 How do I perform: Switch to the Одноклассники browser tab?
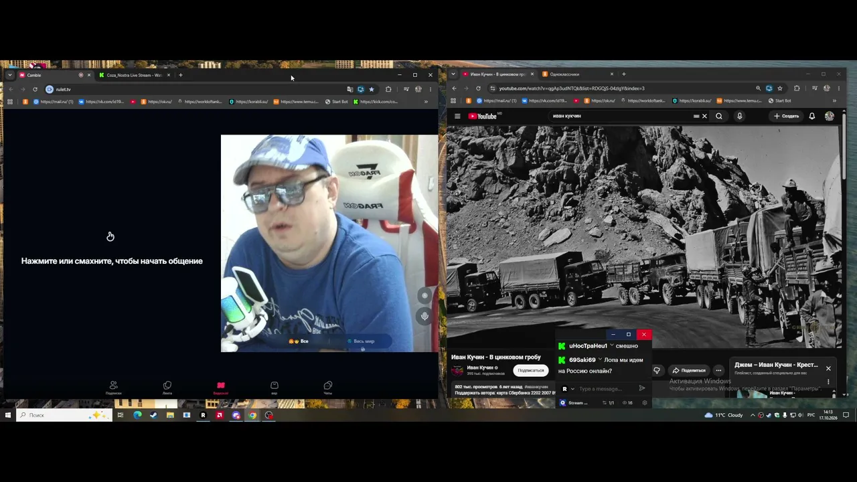pyautogui.click(x=578, y=74)
